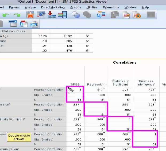The height and width of the screenshot is (151, 166).
Task: Click the .743 correlation cell
Action: (x=126, y=149)
